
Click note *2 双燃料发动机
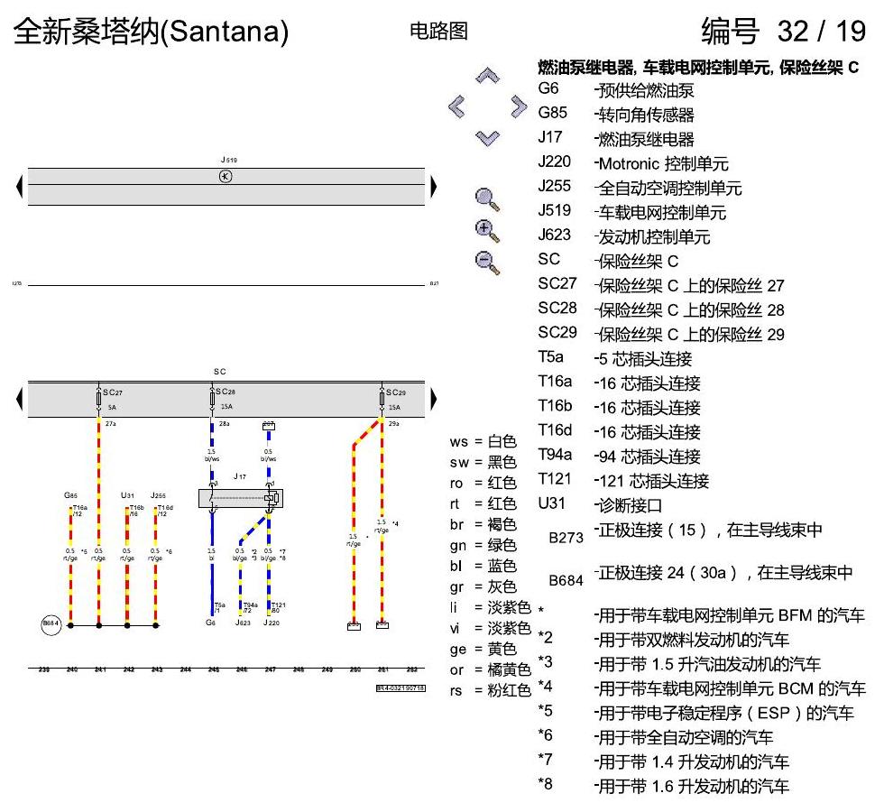[x=664, y=639]
